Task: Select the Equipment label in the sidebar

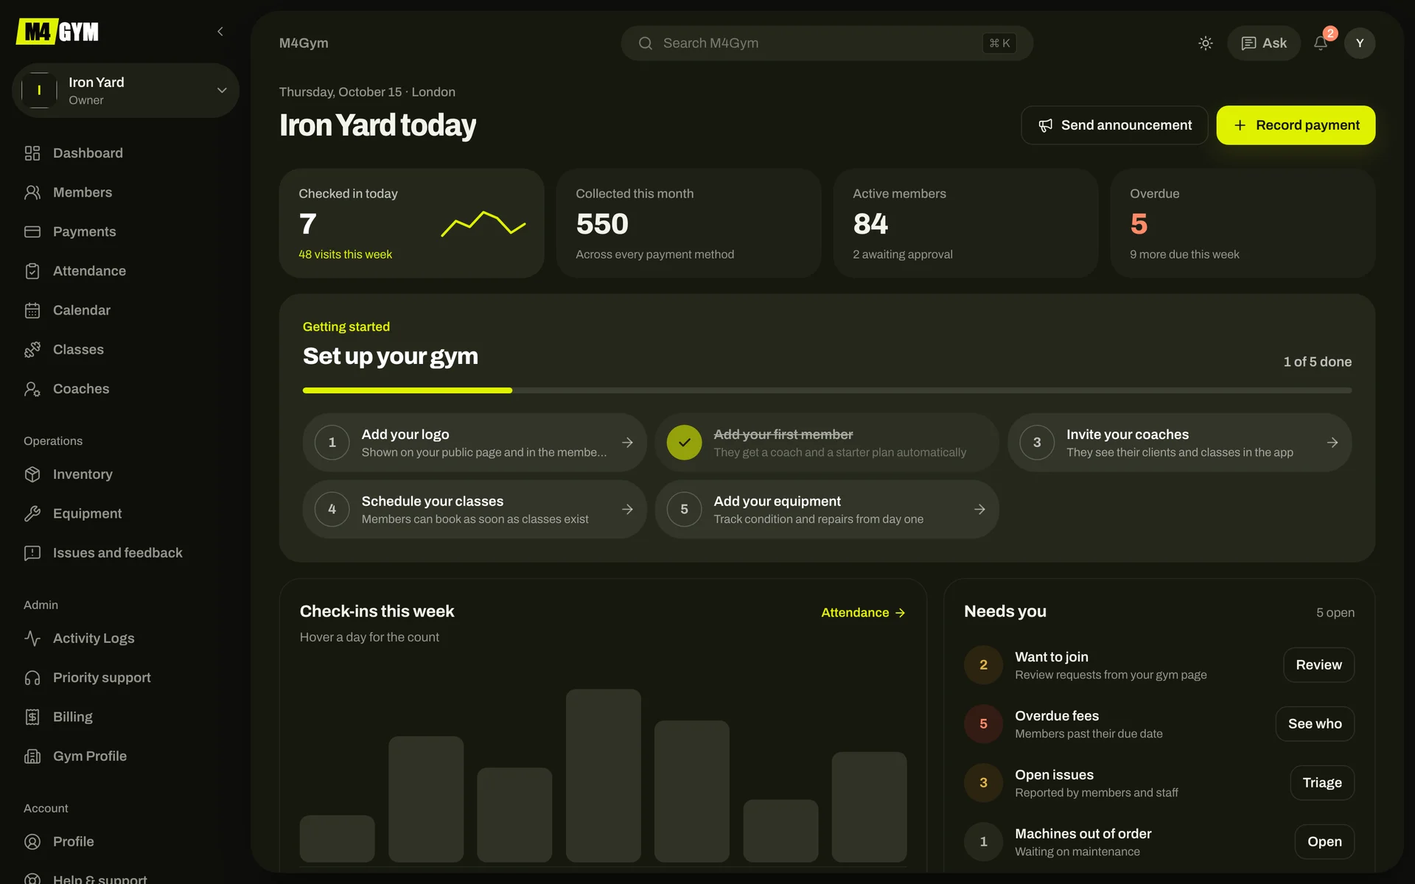Action: click(88, 513)
